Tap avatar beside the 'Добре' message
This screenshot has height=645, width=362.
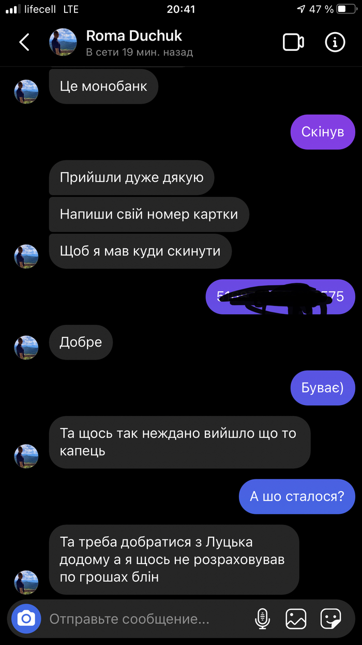(26, 347)
